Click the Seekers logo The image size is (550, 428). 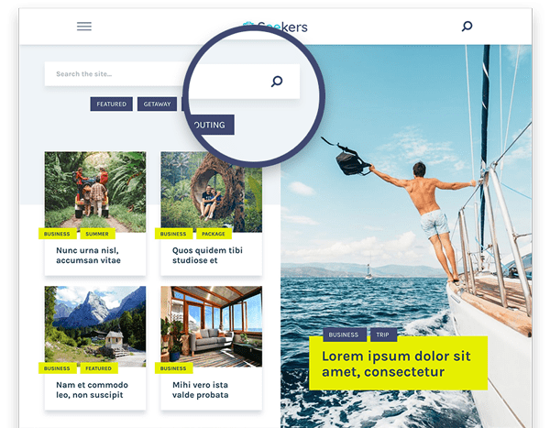(x=275, y=27)
